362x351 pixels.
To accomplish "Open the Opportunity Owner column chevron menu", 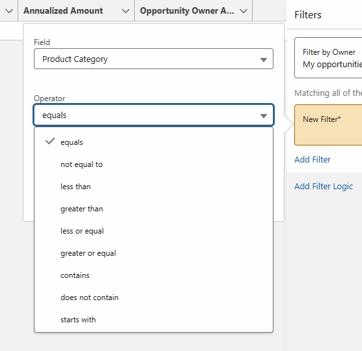I will click(x=244, y=11).
